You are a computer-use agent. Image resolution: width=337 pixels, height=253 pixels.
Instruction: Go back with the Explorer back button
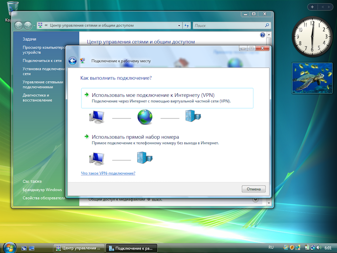tap(19, 25)
